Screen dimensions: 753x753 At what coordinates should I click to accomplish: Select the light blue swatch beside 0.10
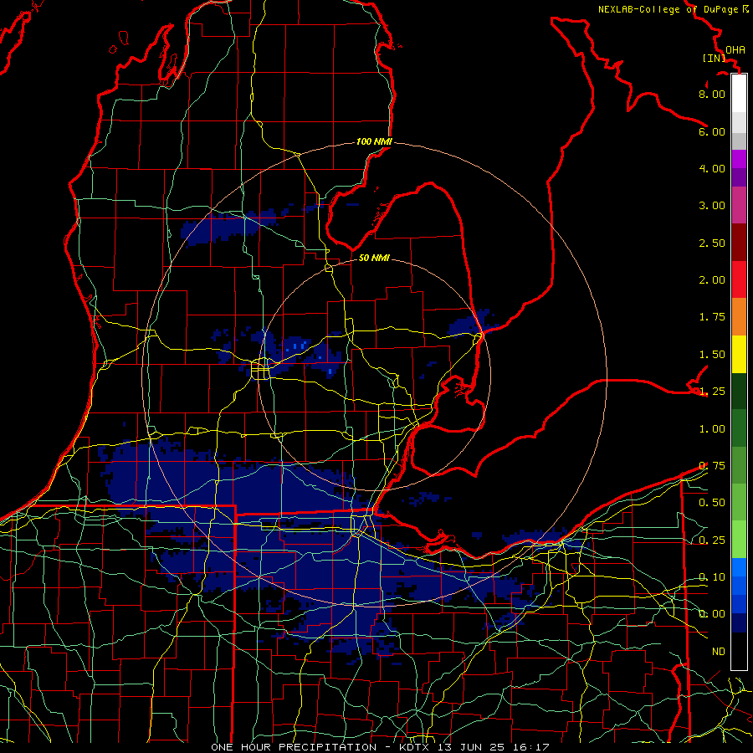click(739, 567)
